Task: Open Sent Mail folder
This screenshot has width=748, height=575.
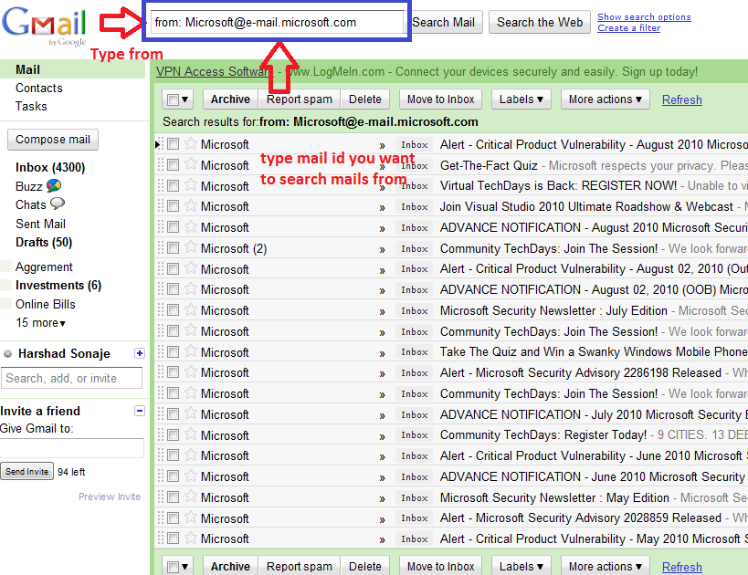Action: (40, 224)
